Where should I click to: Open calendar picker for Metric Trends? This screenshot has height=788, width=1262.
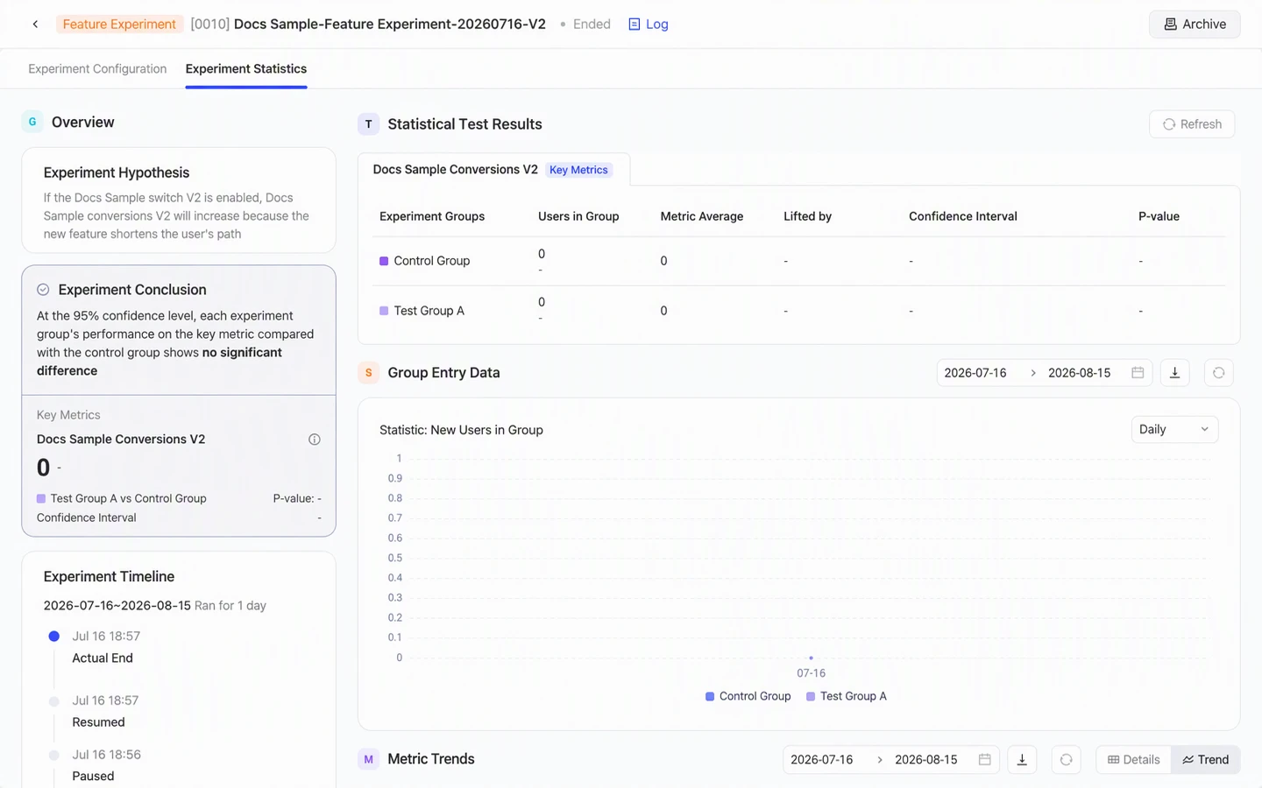985,760
